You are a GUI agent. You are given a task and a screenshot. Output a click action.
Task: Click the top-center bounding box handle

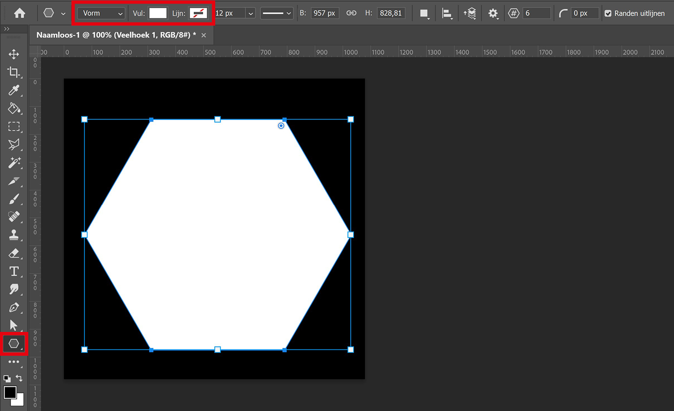click(x=217, y=119)
